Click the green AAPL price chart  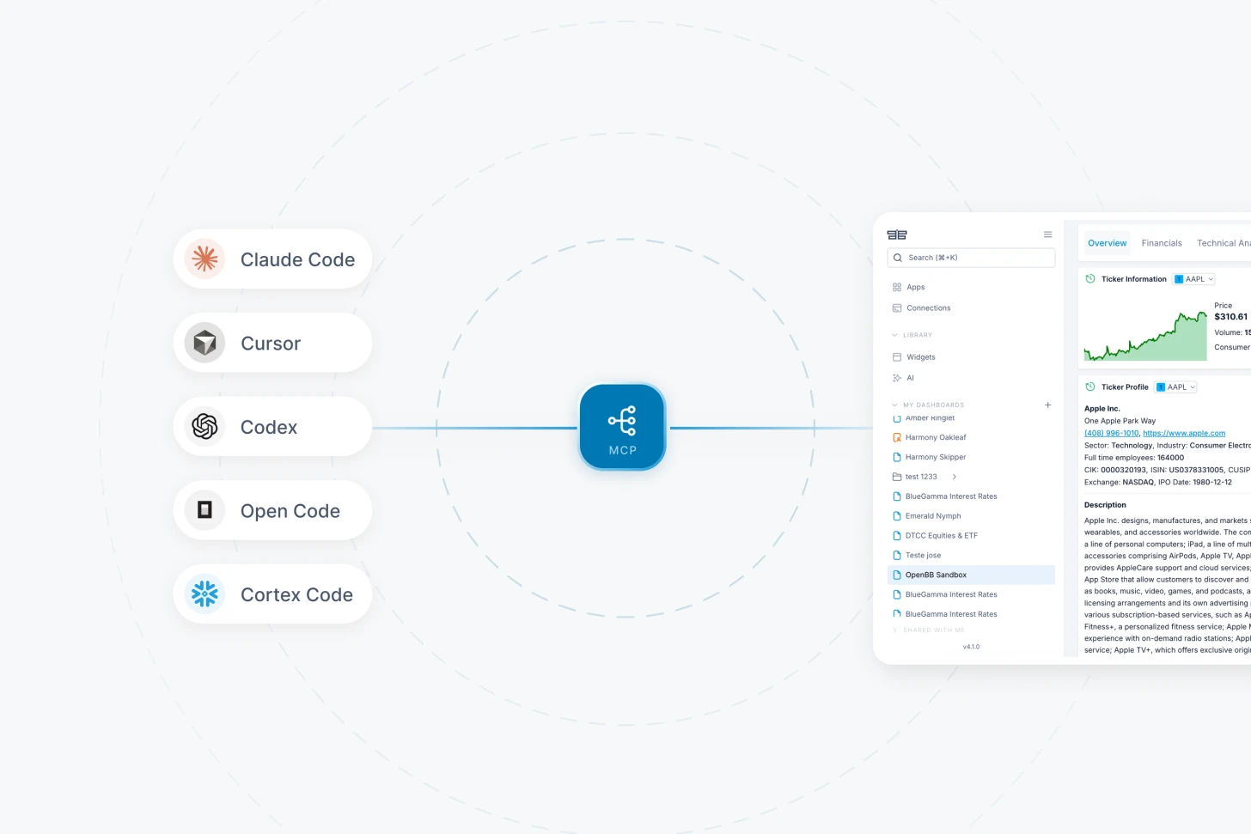(x=1145, y=336)
